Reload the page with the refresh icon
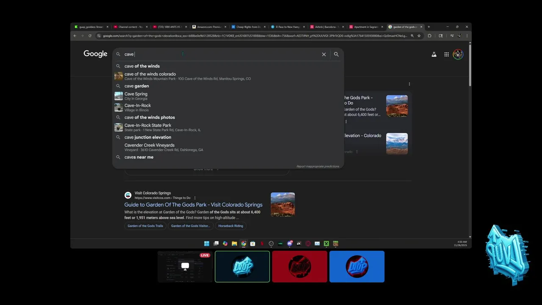 (x=90, y=36)
